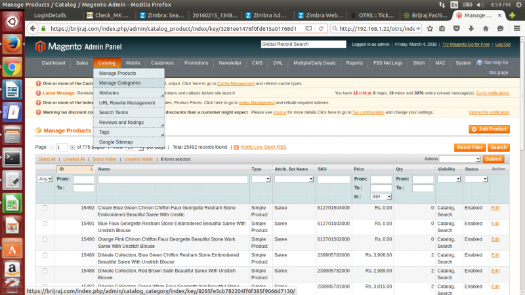
Task: Bookmark this page with star icon
Action: [x=430, y=29]
